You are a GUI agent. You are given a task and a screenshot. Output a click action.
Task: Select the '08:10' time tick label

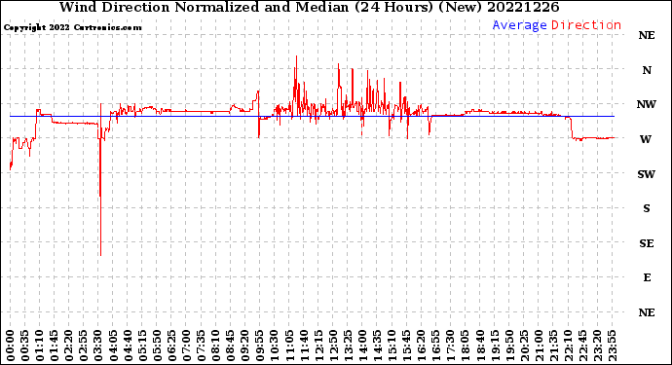click(216, 346)
